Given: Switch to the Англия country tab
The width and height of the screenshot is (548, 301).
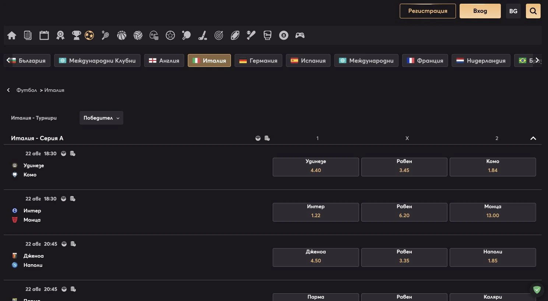Looking at the screenshot, I should tap(164, 61).
